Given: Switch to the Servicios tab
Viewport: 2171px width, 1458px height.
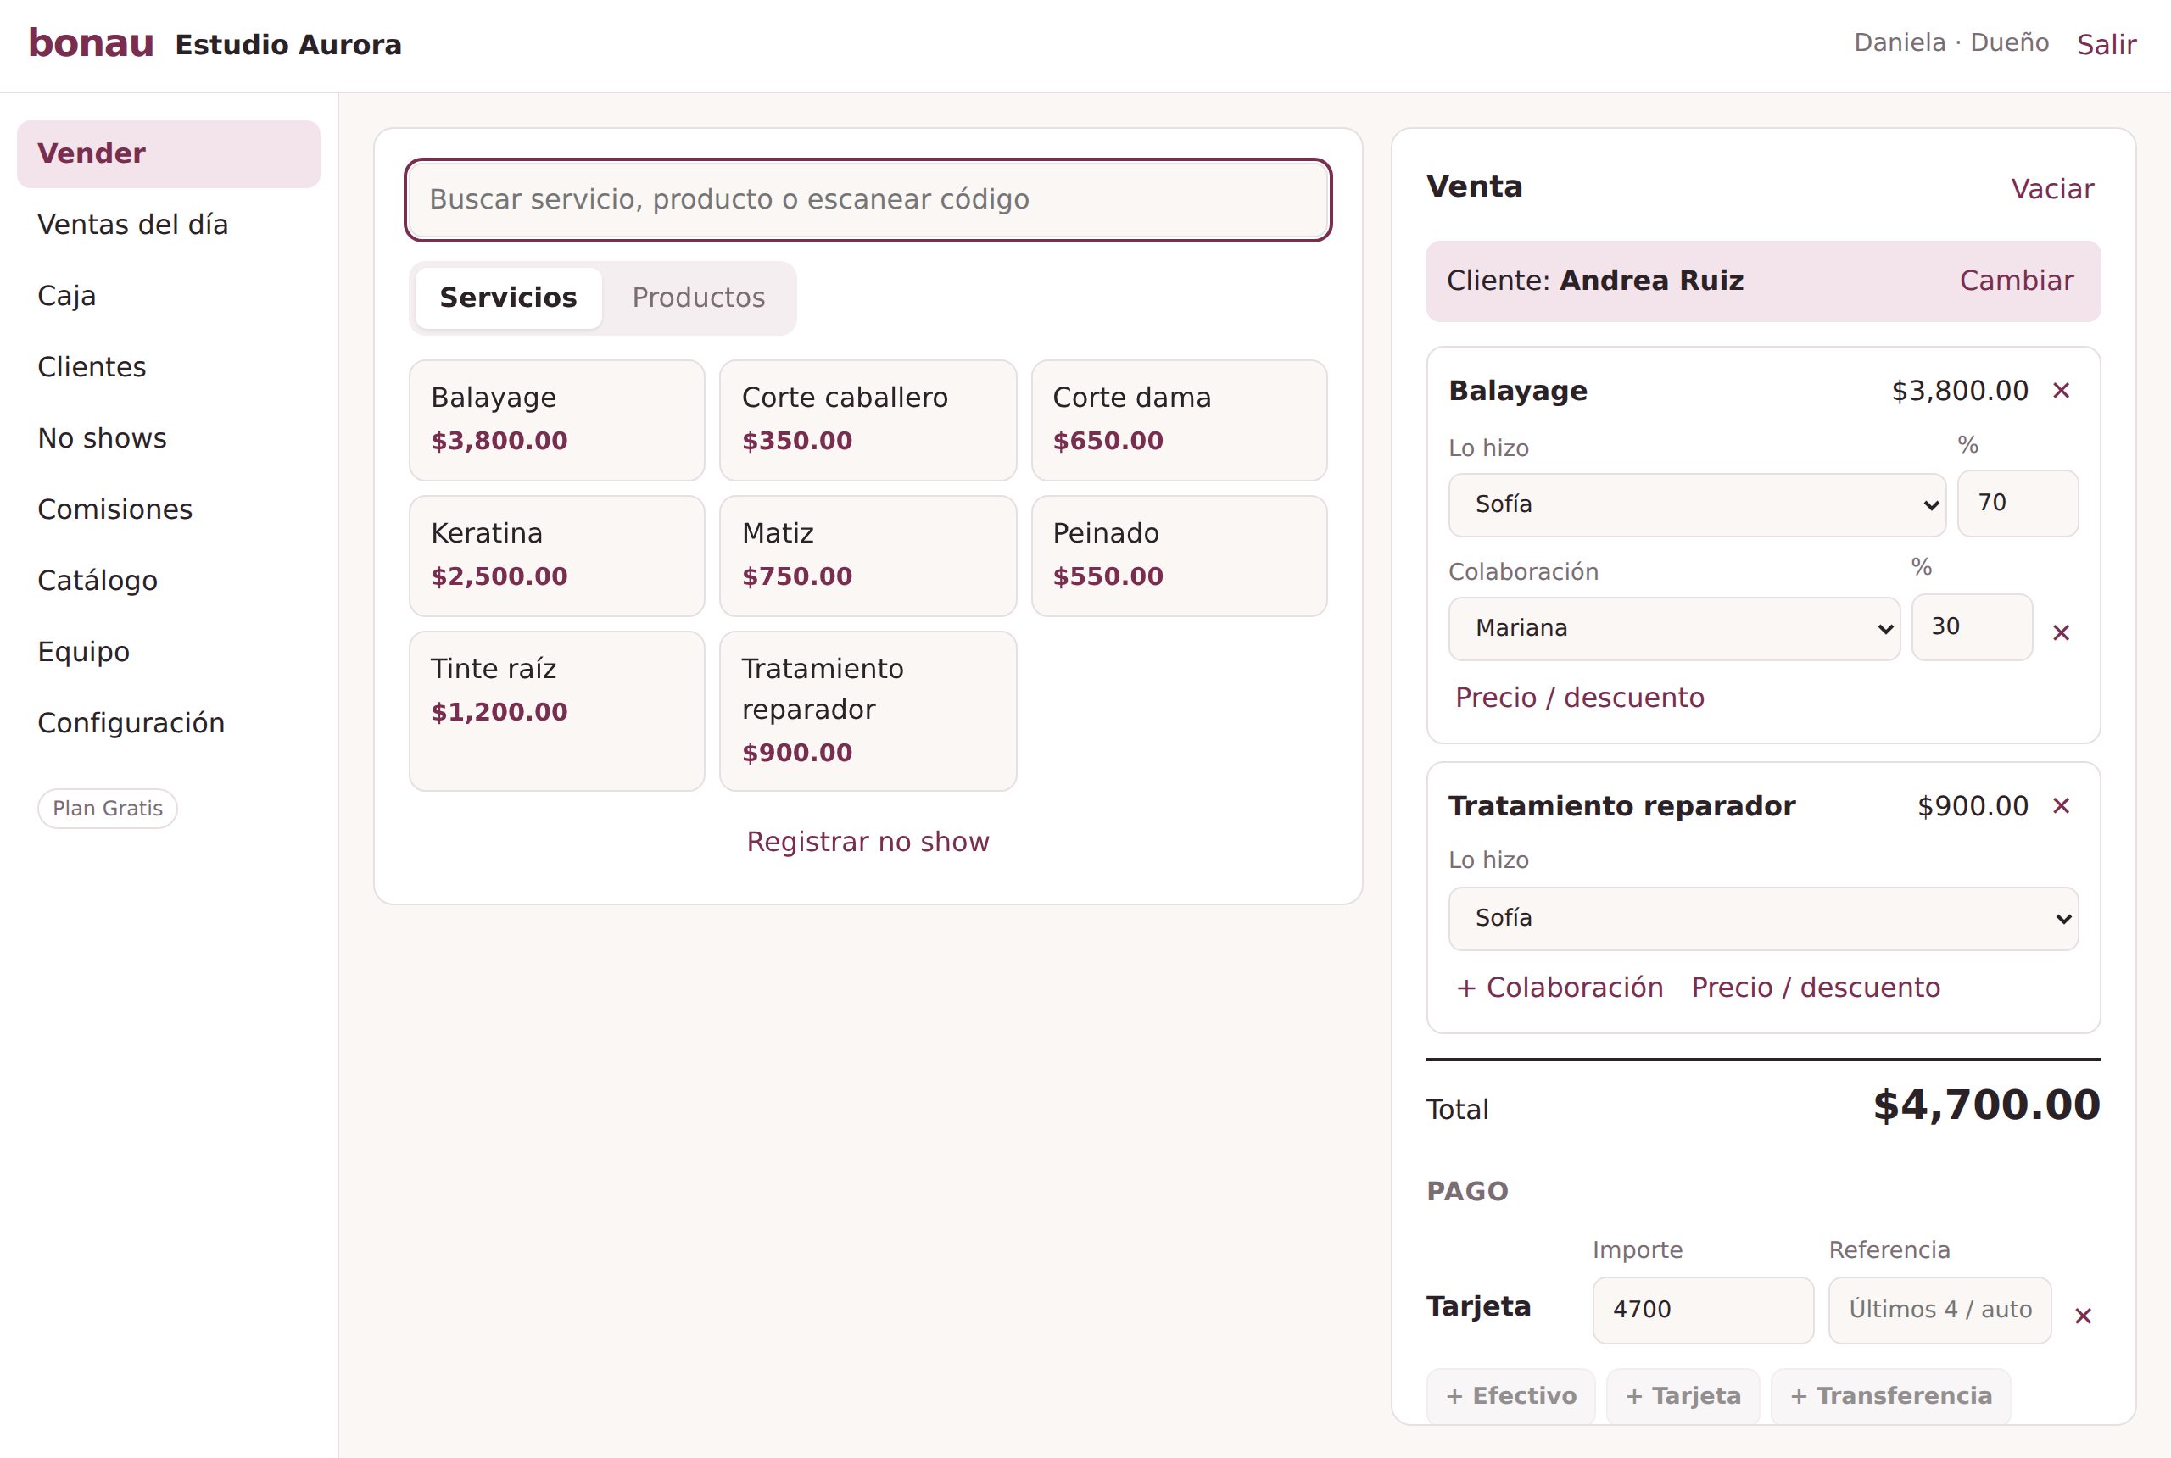Looking at the screenshot, I should [508, 298].
